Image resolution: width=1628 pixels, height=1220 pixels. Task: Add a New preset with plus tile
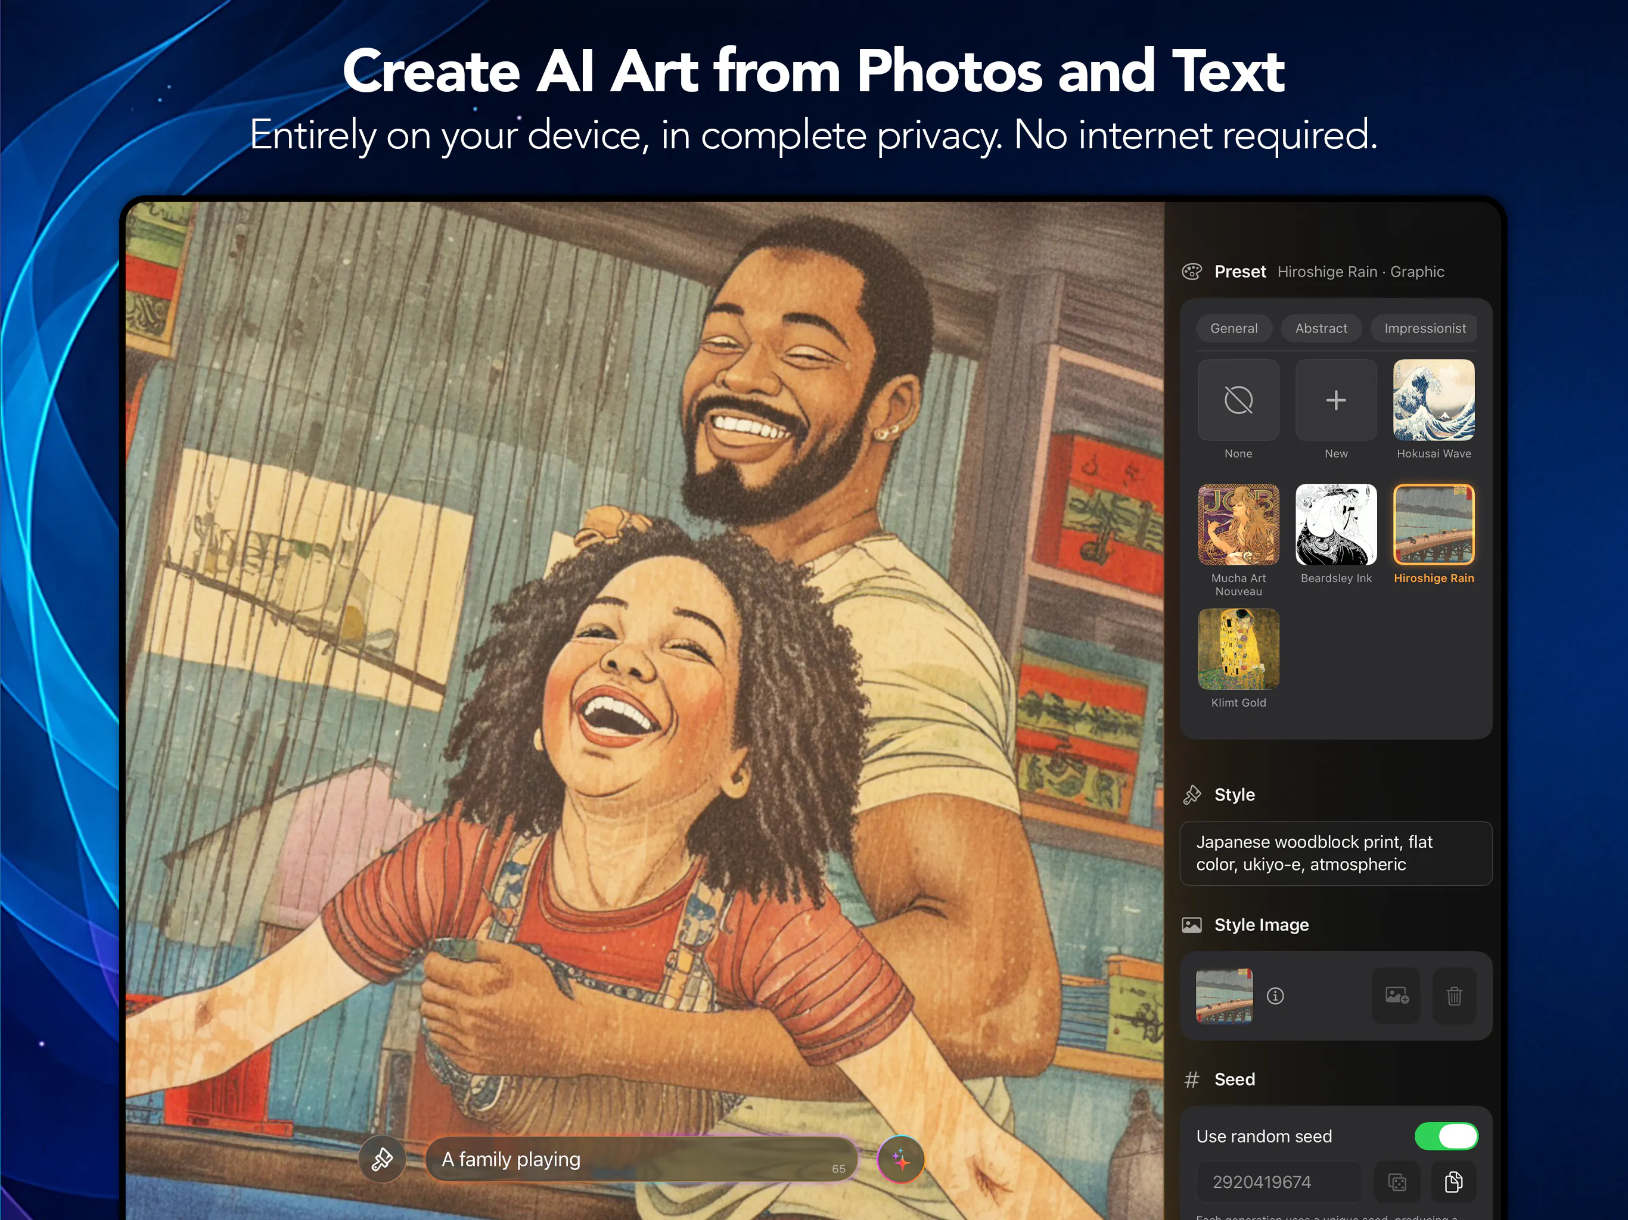1336,400
